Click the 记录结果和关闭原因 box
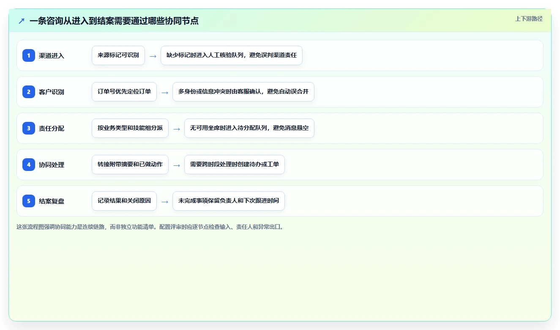The height and width of the screenshot is (330, 560). tap(124, 201)
